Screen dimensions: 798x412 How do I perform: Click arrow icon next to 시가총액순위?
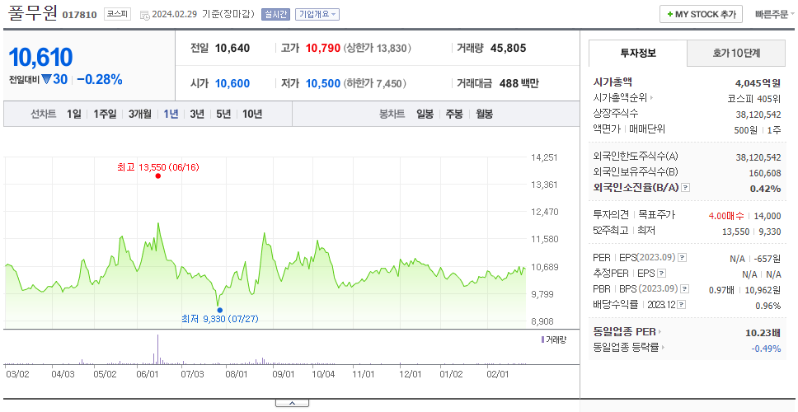(651, 98)
